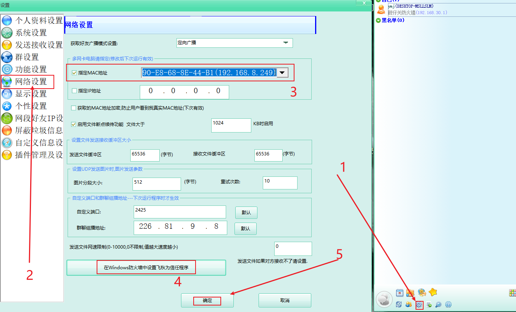
Task: Enable the 指定IP地址 checkbox
Action: point(74,91)
